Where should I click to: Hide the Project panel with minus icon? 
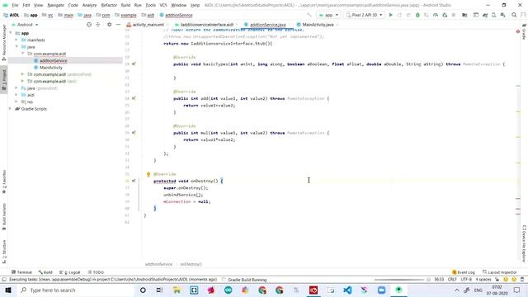coord(118,25)
